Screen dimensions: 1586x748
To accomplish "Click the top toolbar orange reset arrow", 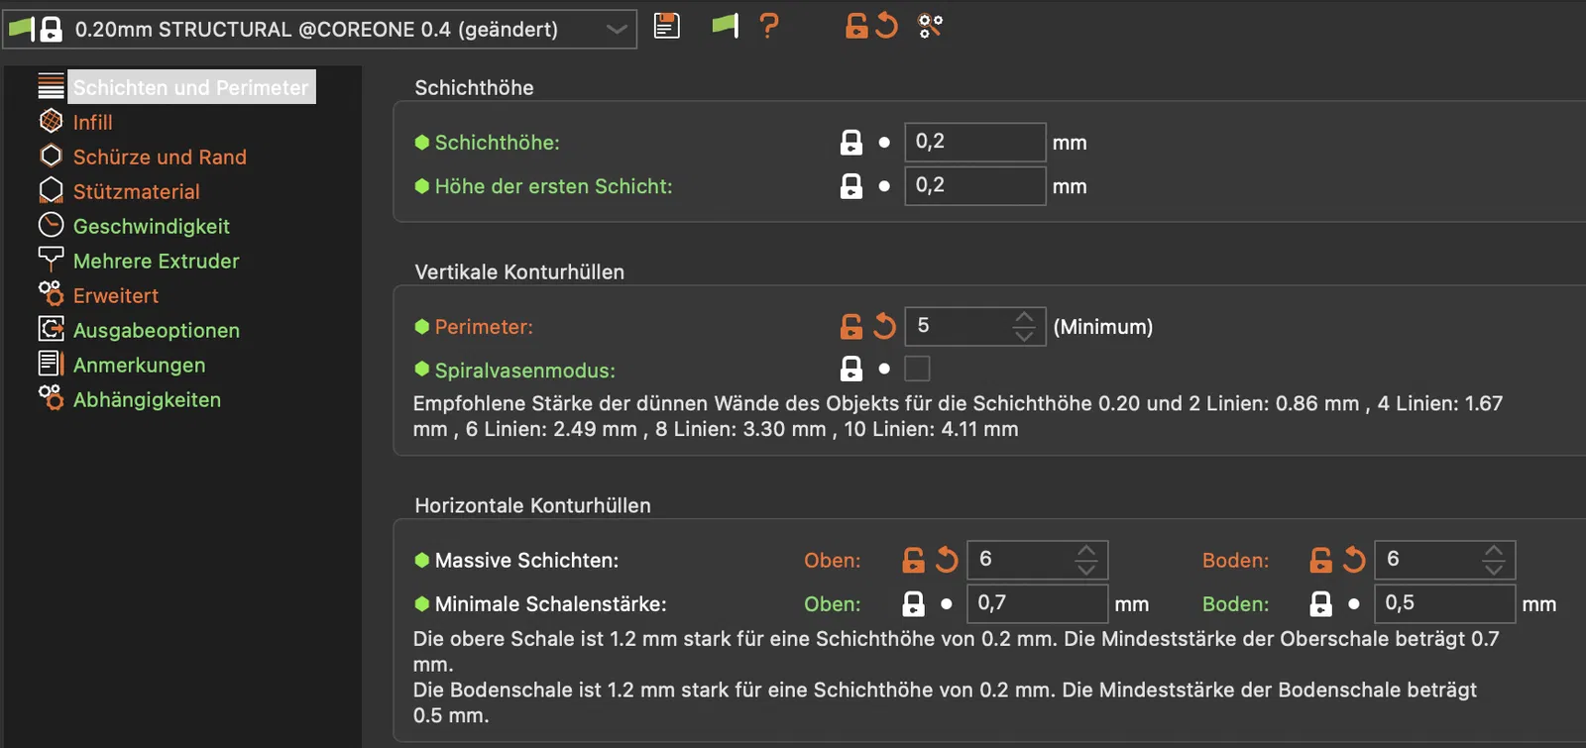I will [x=886, y=26].
